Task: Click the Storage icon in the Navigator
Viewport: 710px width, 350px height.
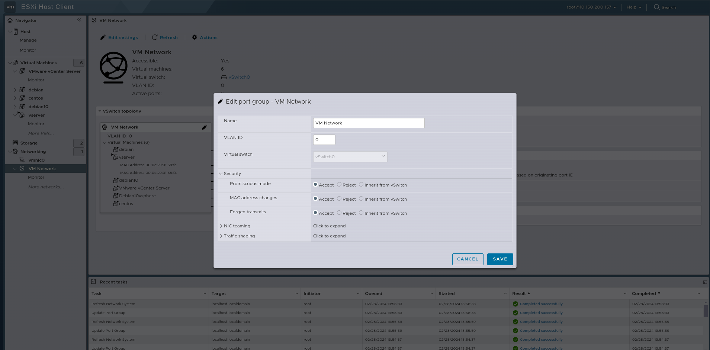Action: pos(15,143)
